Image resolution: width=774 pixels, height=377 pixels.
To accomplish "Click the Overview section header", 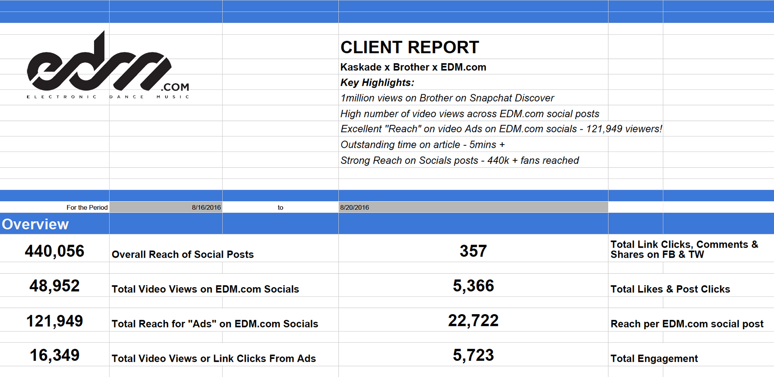I will [35, 224].
